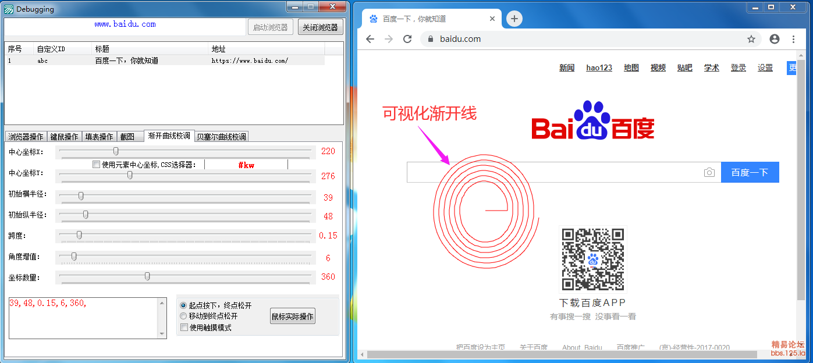Open a new Chrome tab with plus
Screen dimensions: 813x363
tap(514, 19)
